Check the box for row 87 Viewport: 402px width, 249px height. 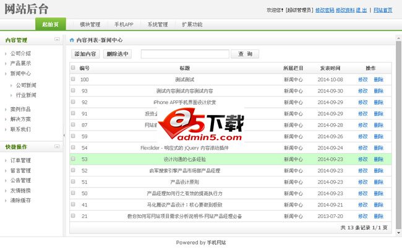[73, 124]
